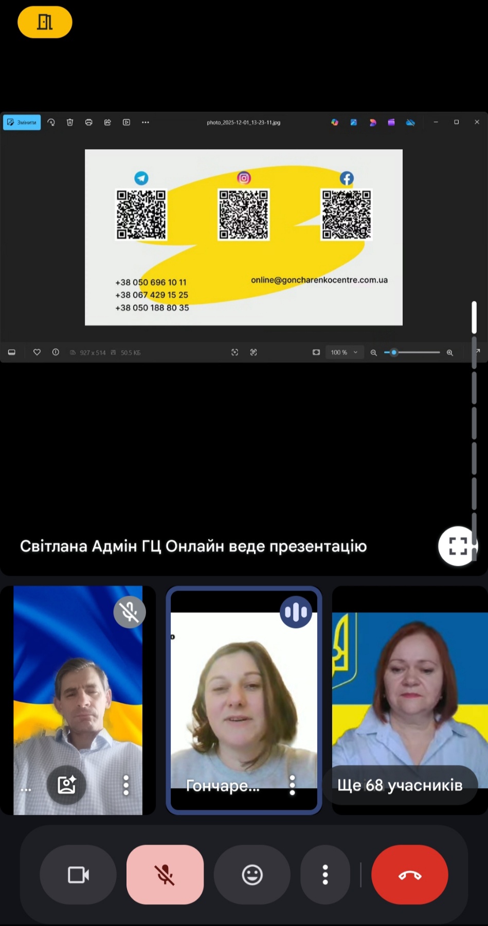488x926 pixels.
Task: Click the print icon in Photos
Action: click(x=89, y=122)
